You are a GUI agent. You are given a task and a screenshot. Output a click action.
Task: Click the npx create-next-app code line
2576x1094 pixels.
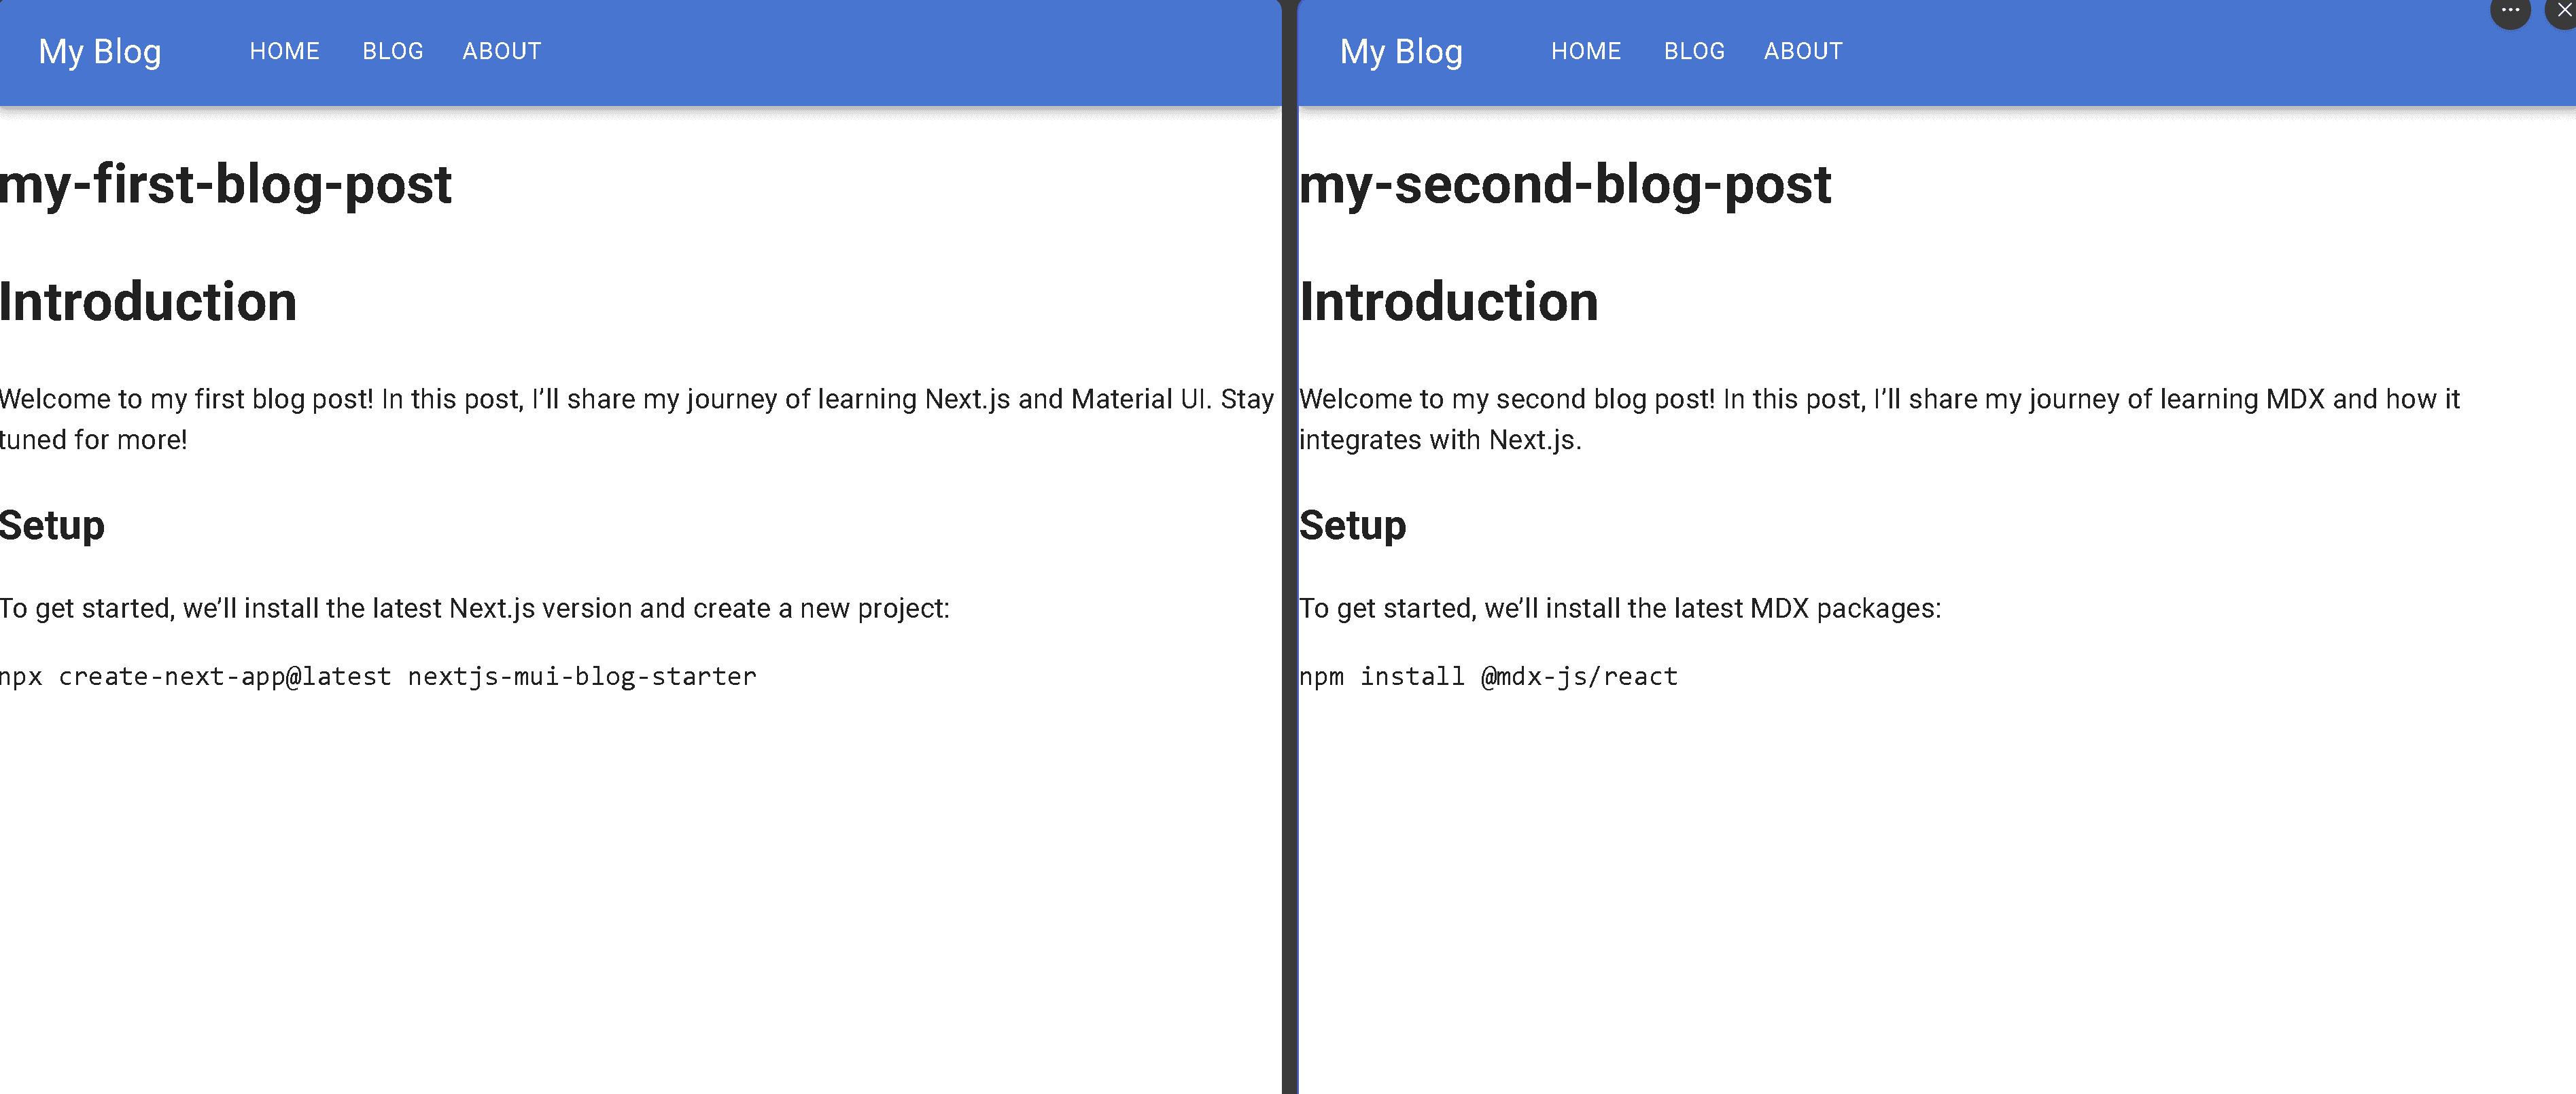tap(378, 677)
